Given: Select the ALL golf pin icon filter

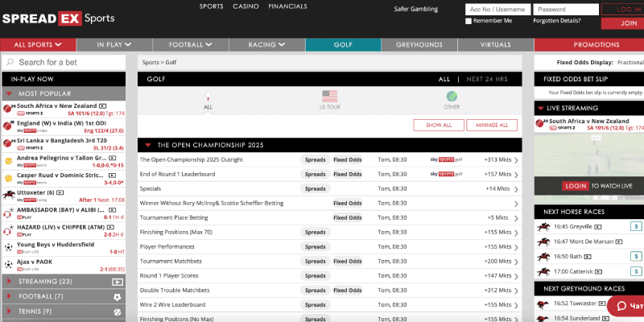Looking at the screenshot, I should coord(208,97).
